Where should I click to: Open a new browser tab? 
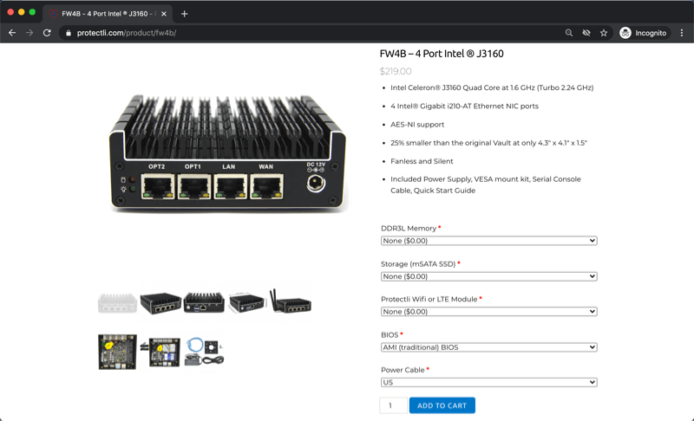coord(184,14)
